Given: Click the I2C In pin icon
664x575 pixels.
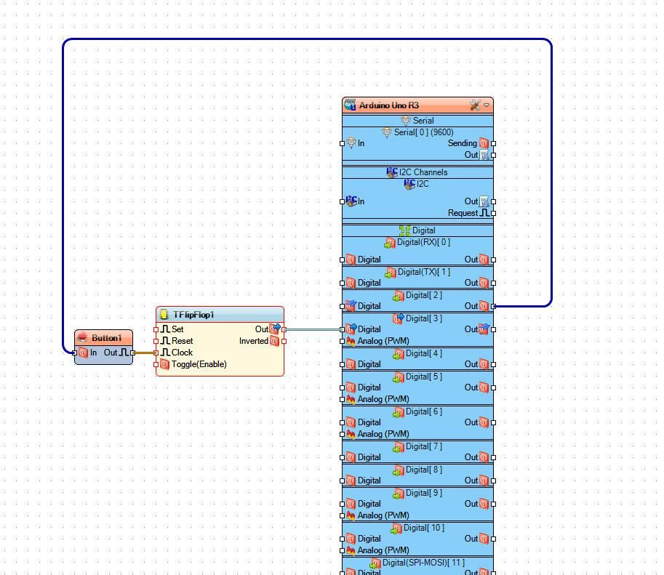Looking at the screenshot, I should tap(351, 201).
